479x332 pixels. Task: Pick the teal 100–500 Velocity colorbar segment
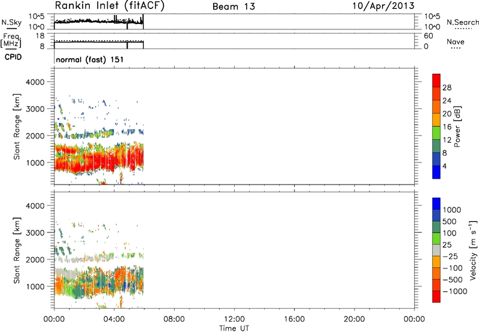pos(436,227)
